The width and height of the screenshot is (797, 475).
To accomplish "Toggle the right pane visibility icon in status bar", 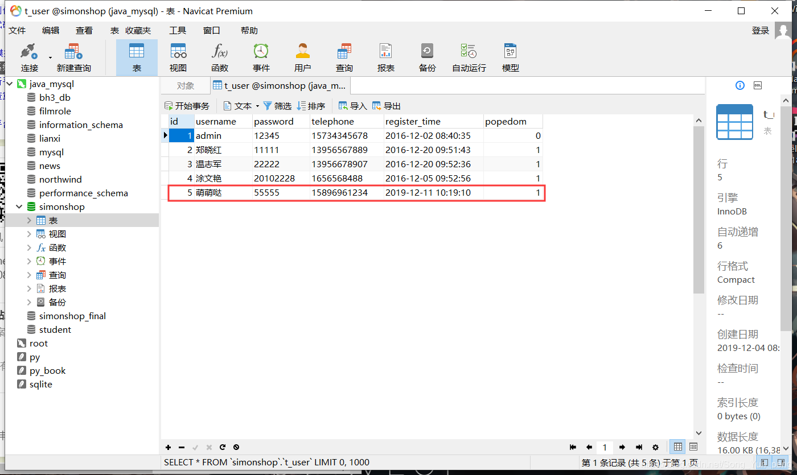I will pyautogui.click(x=780, y=462).
